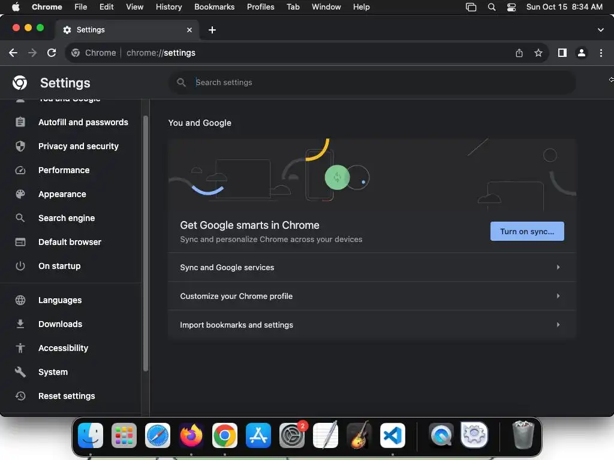Select the Settings browser tab
Screen dimensions: 614x460
pos(127,30)
